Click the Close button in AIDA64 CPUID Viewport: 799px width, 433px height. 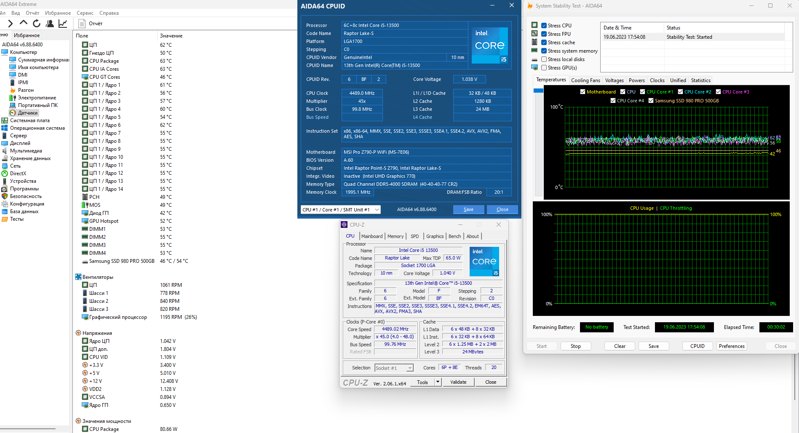502,209
